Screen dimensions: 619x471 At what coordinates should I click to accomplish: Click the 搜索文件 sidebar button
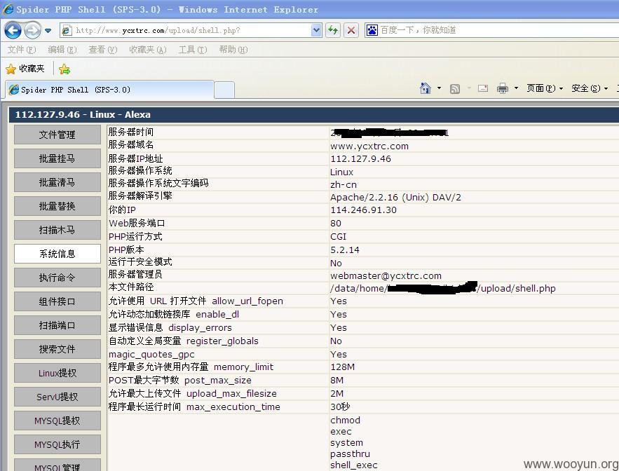(57, 349)
